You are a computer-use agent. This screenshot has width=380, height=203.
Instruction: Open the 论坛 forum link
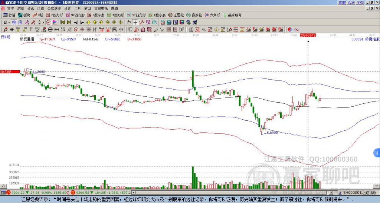351,2
